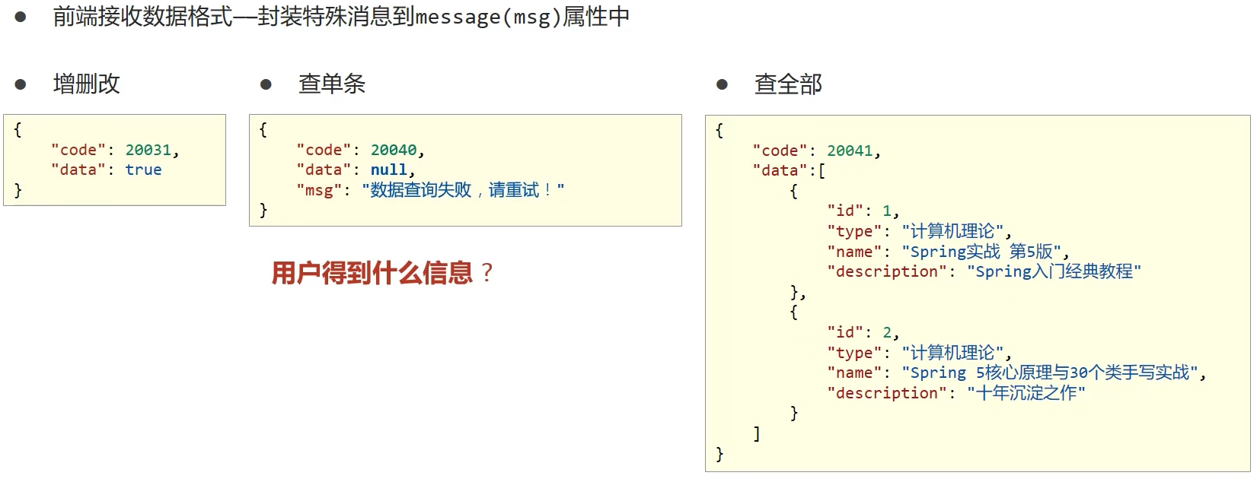This screenshot has width=1257, height=482.
Task: Click the description 十年沉淀之作
Action: pyautogui.click(x=1026, y=393)
